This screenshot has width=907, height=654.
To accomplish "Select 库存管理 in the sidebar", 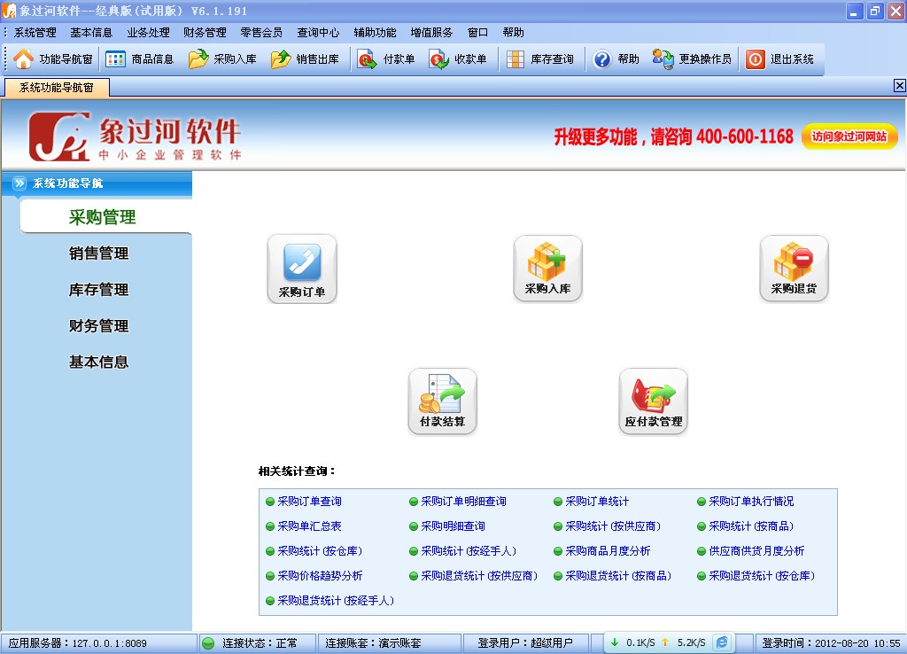I will 99,290.
